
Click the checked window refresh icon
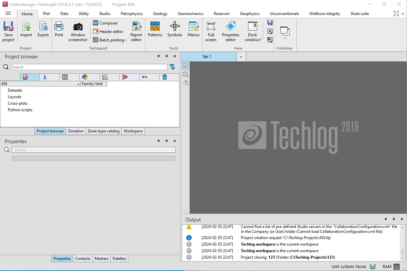(x=270, y=40)
